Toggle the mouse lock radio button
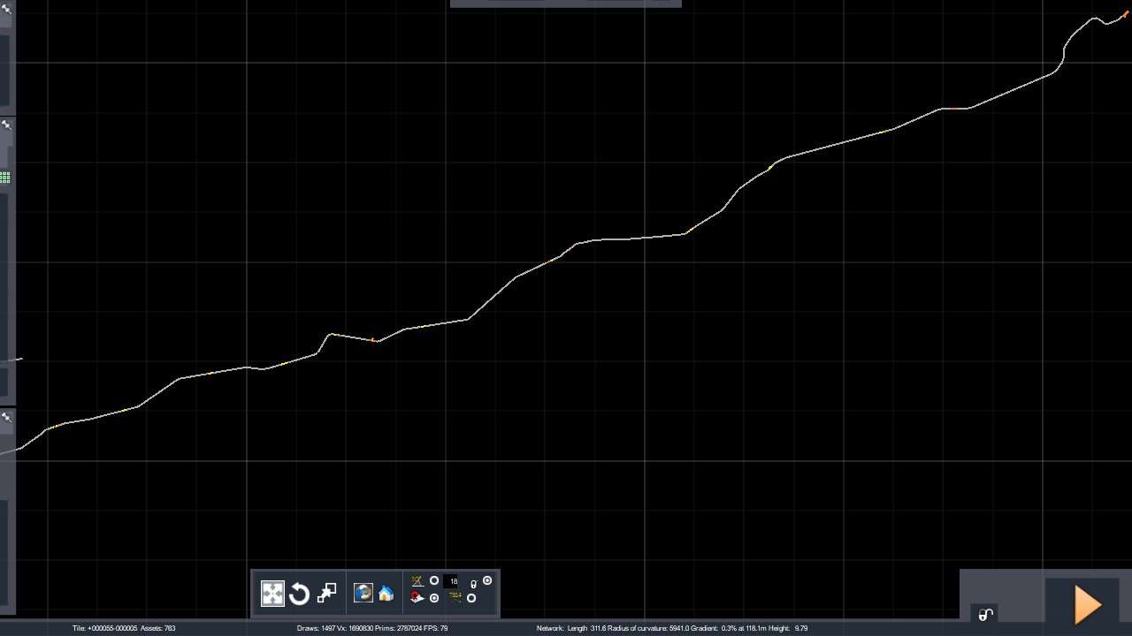1132x636 pixels. pos(487,581)
